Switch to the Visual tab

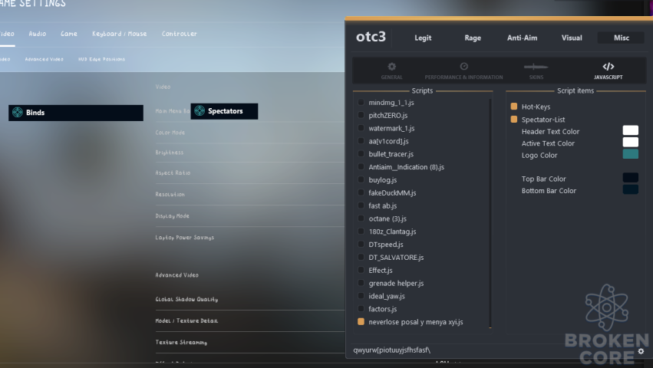point(572,38)
